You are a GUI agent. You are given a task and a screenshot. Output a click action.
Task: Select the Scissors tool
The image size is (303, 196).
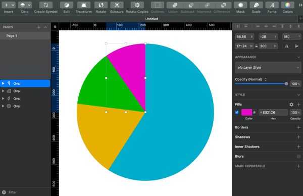coord(117,5)
